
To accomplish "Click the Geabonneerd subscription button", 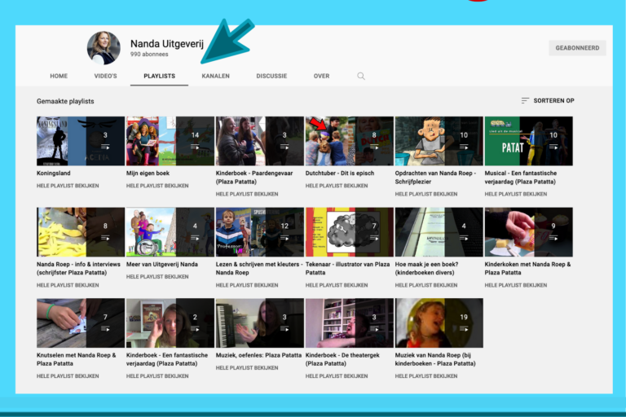I will (577, 48).
